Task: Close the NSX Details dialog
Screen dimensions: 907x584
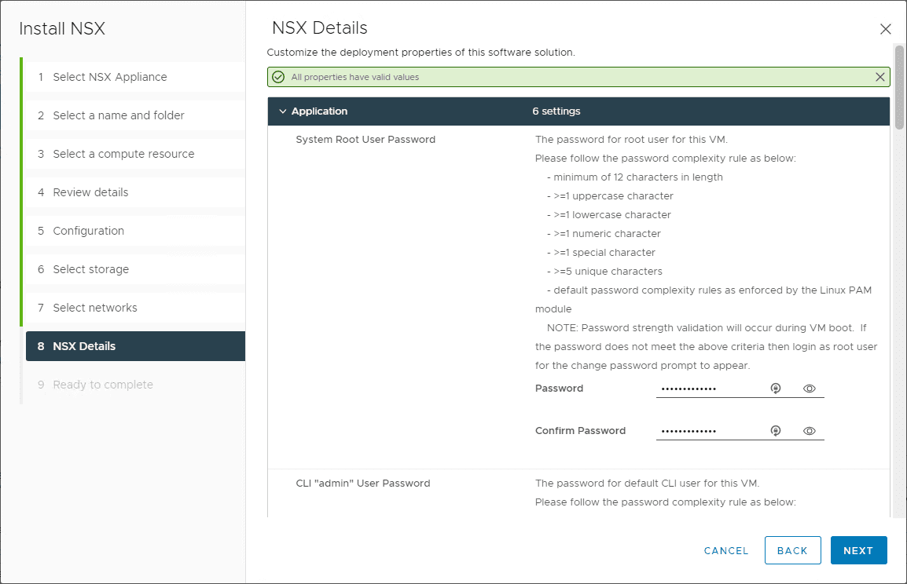Action: coord(886,28)
